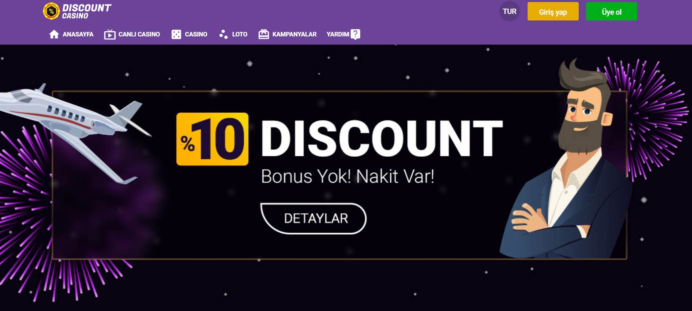Click the dice icon next to CASINO

[176, 34]
